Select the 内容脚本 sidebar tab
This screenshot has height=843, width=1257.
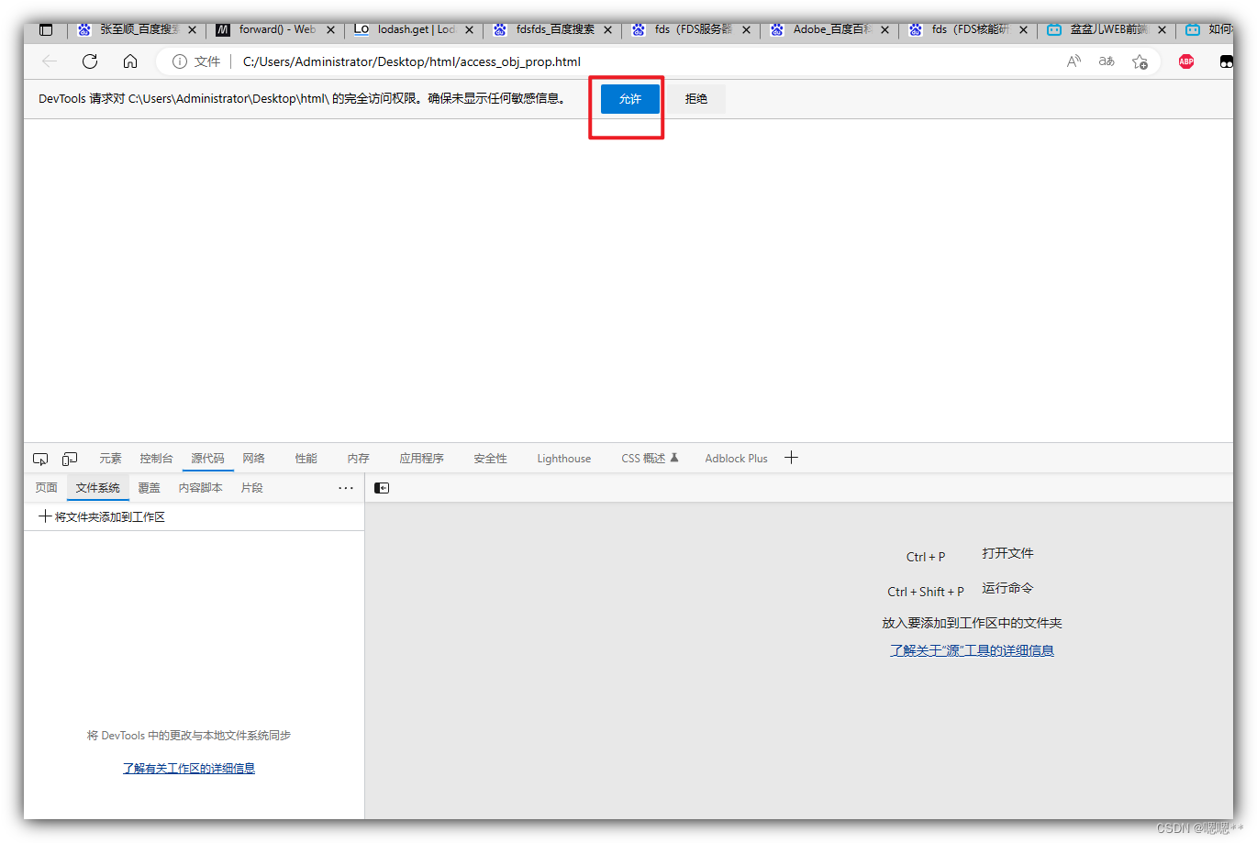click(x=200, y=488)
